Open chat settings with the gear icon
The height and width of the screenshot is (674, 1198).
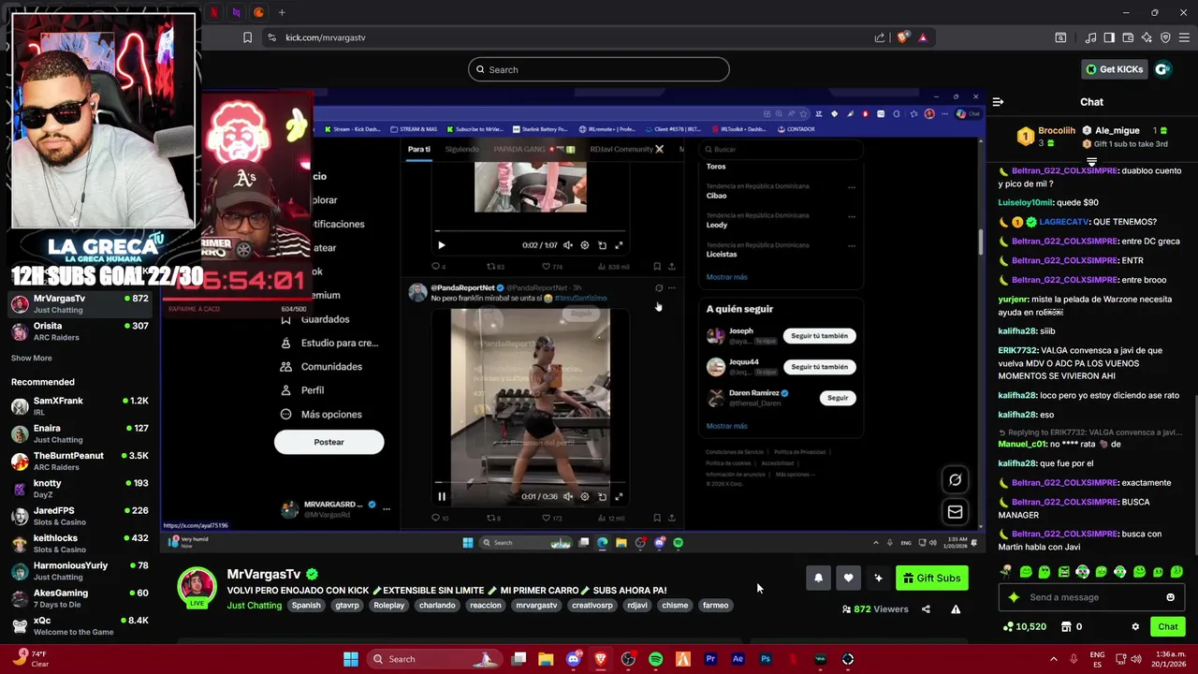coord(1135,626)
